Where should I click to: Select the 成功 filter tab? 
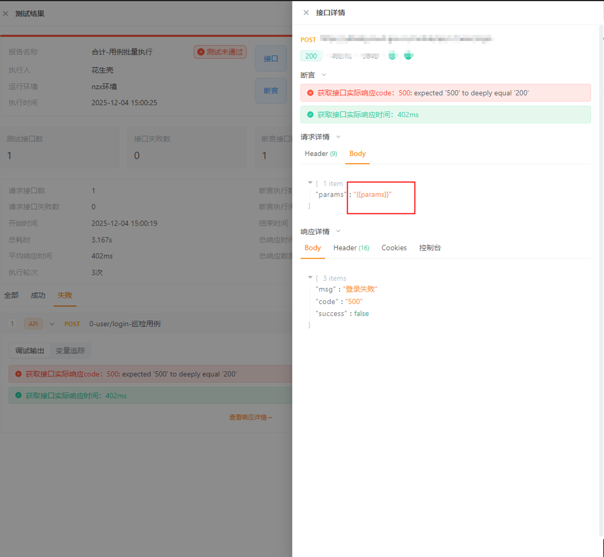(x=38, y=295)
